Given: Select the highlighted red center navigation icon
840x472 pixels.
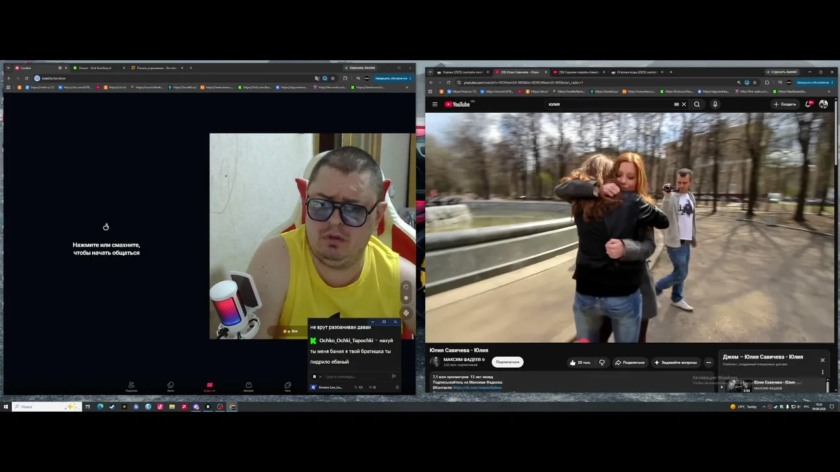Looking at the screenshot, I should point(209,386).
